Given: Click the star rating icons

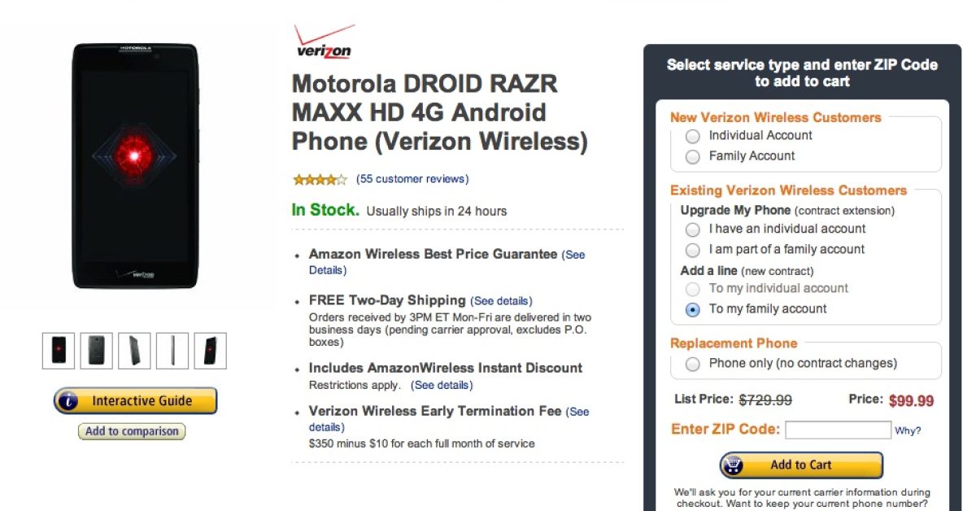Looking at the screenshot, I should [320, 180].
